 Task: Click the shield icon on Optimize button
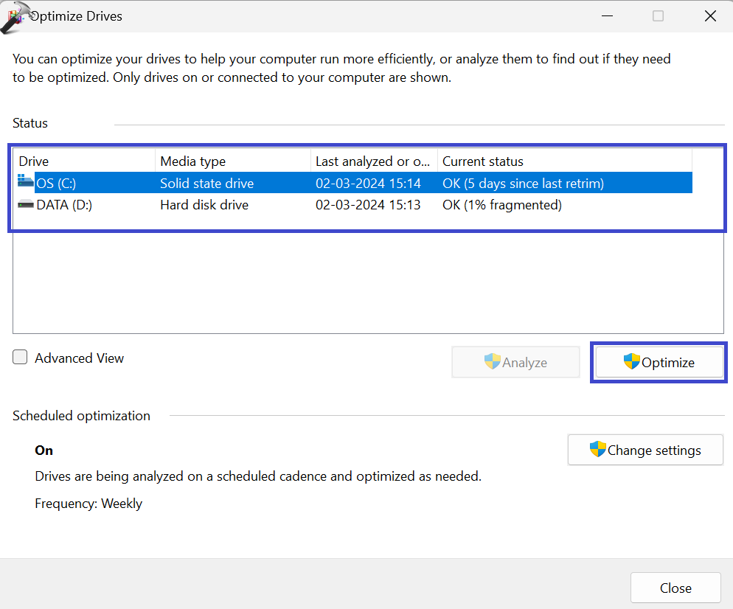[631, 362]
